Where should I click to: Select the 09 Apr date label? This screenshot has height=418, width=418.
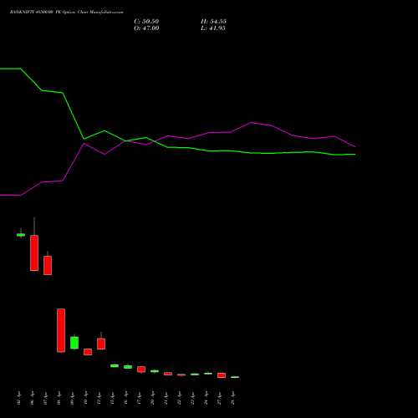73,398
